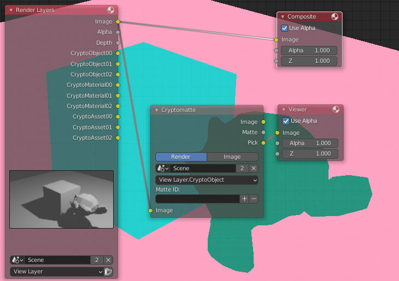Click CryptoMaterial01 output socket
The image size is (399, 281).
click(x=118, y=95)
